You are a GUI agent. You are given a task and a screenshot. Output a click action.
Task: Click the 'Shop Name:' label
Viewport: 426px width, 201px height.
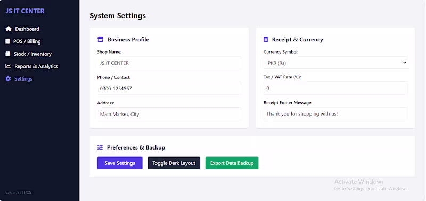(x=109, y=51)
